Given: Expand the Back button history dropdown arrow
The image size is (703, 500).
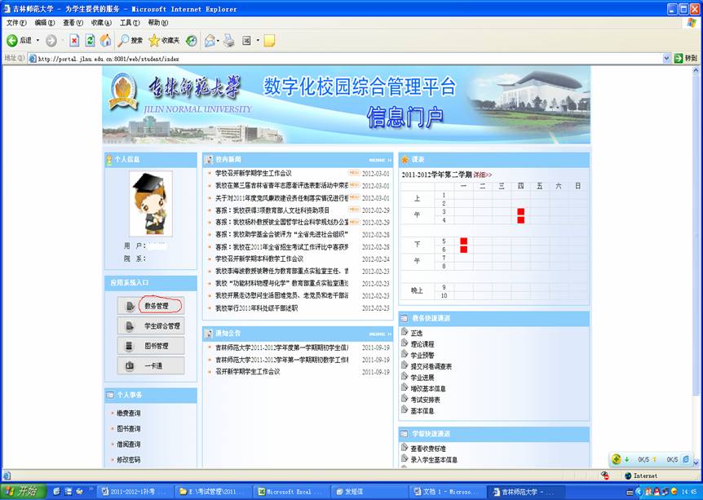Looking at the screenshot, I should (x=38, y=40).
